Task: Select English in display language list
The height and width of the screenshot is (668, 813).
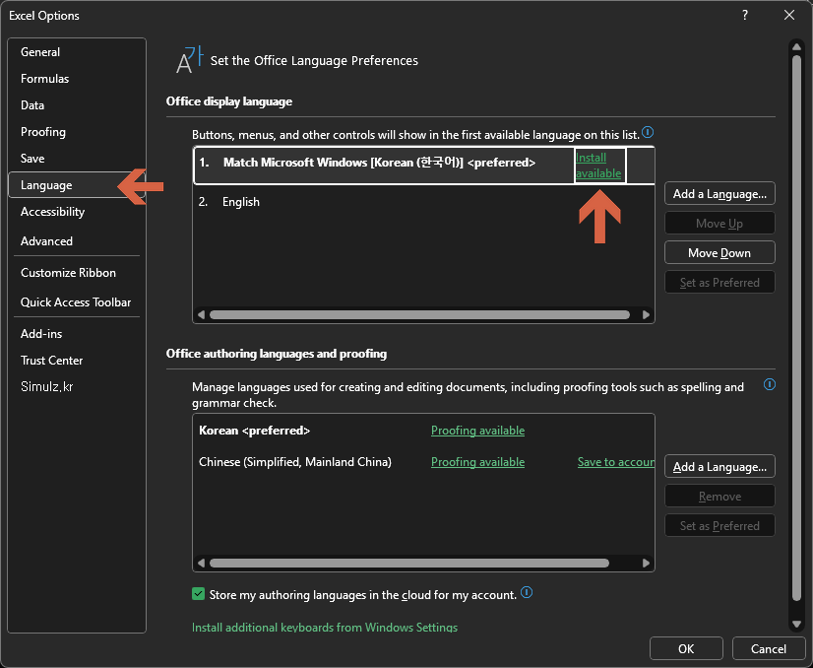Action: 423,202
